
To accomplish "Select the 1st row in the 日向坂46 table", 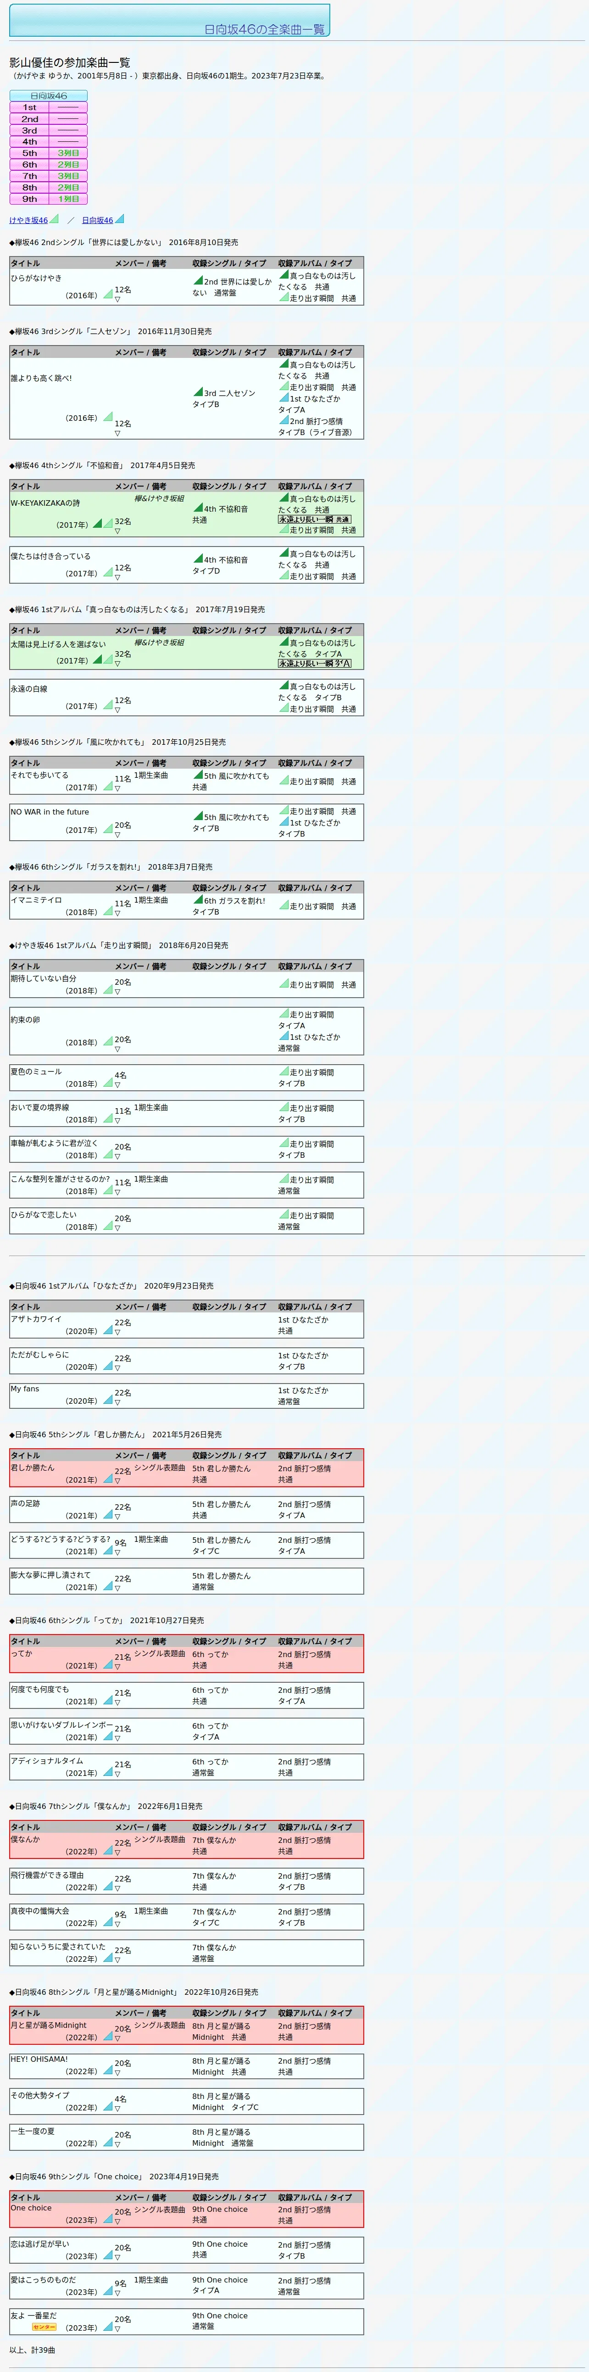I will pyautogui.click(x=49, y=108).
